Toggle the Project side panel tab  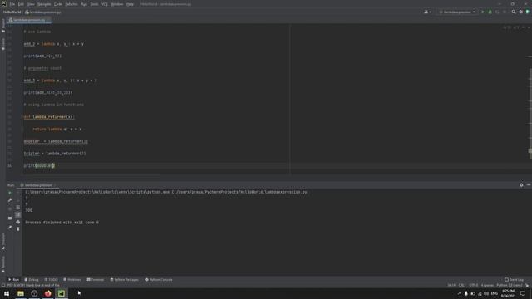3,26
